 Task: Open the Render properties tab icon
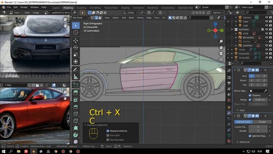[229, 77]
